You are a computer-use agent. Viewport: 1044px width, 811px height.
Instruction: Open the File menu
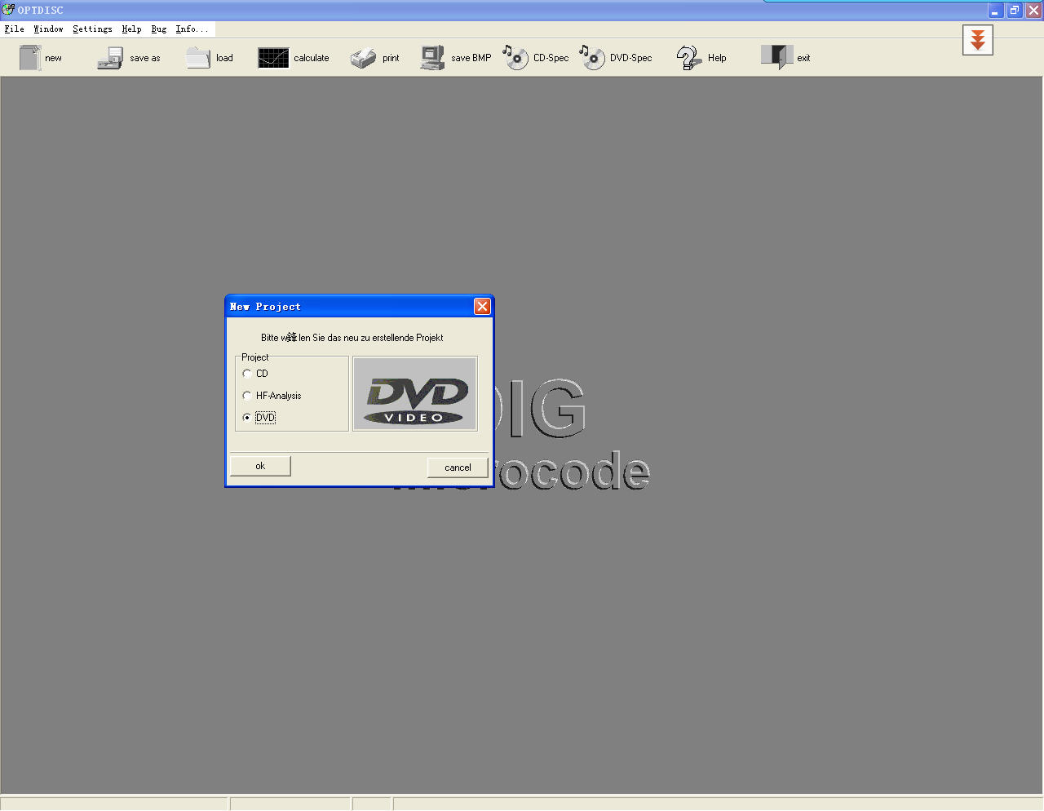pos(14,29)
